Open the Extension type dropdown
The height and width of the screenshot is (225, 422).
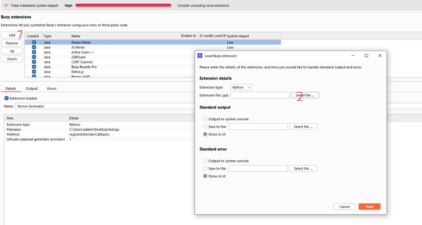[x=241, y=87]
